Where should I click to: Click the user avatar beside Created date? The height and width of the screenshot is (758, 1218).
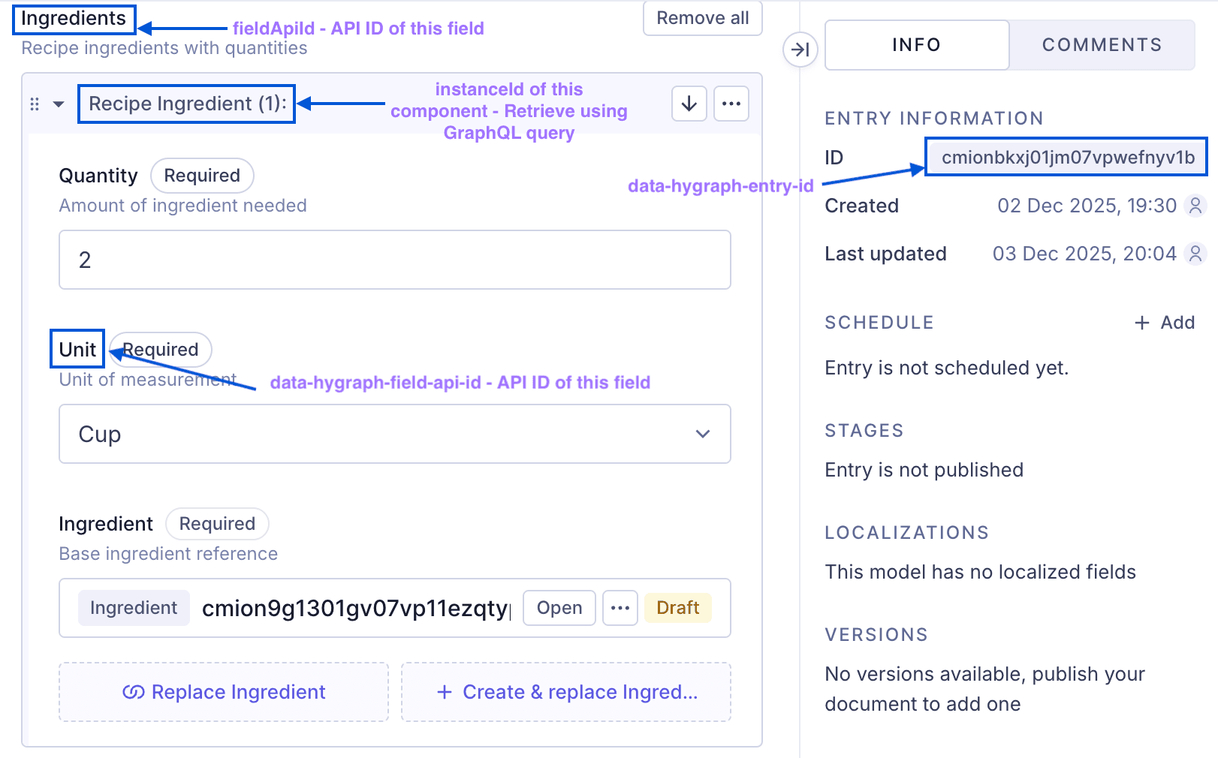tap(1194, 205)
